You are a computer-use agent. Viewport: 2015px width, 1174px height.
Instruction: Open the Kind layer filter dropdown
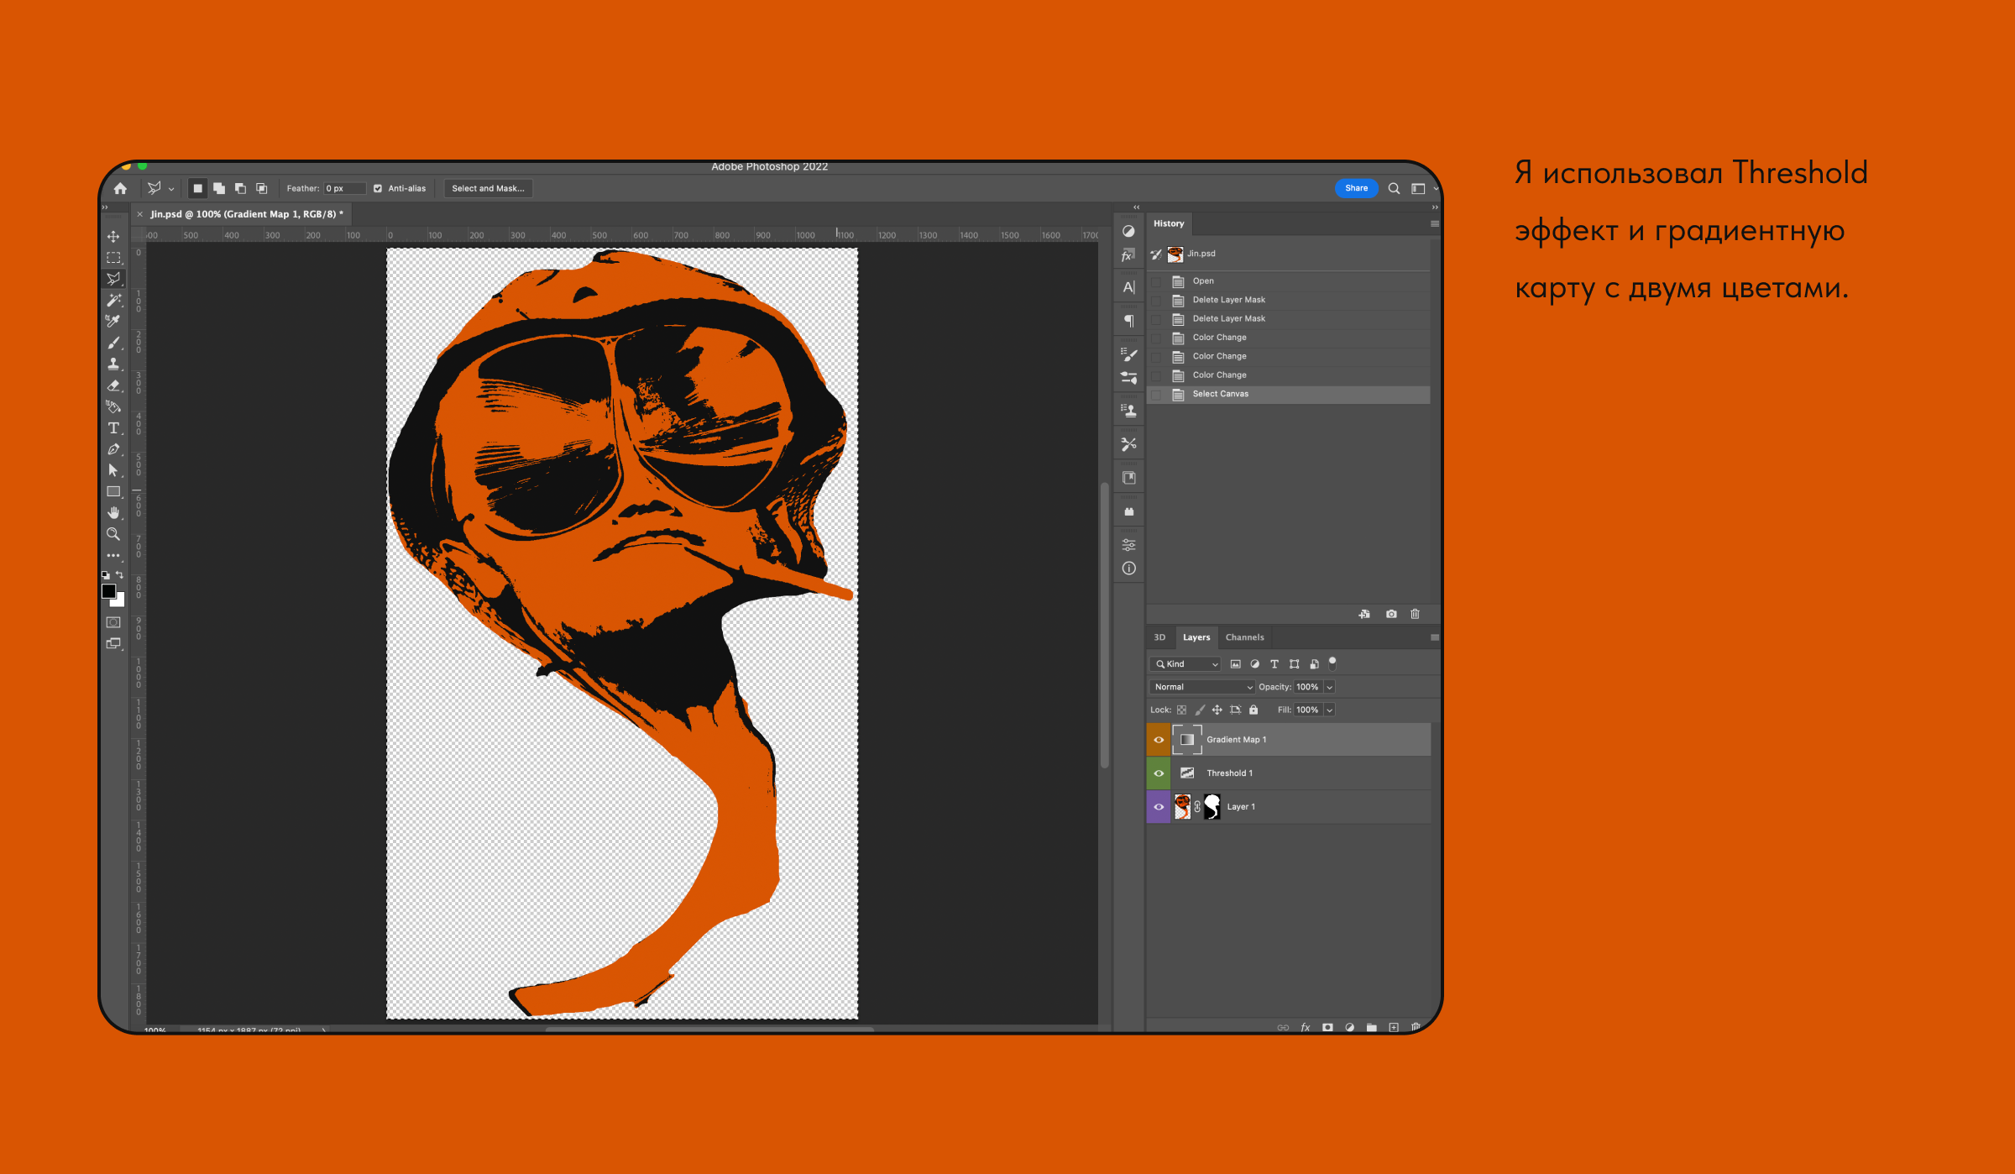coord(1185,664)
